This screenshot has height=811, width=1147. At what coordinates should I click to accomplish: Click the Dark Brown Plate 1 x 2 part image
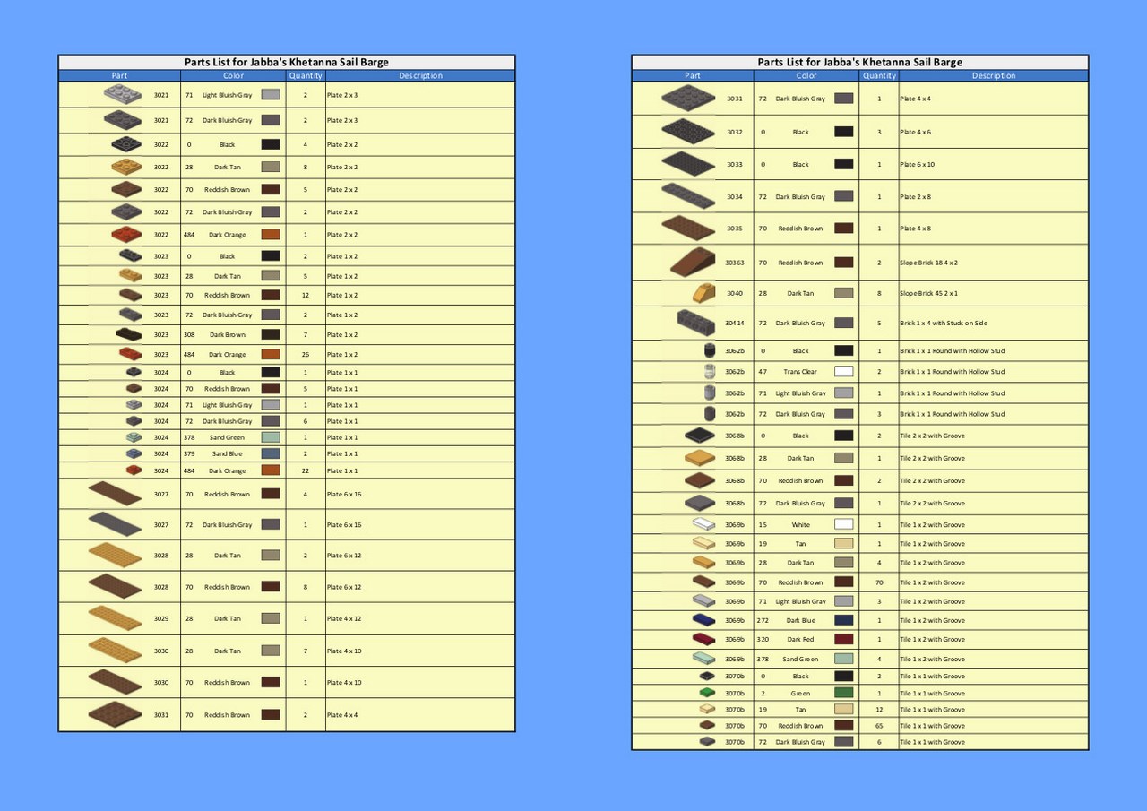point(129,334)
